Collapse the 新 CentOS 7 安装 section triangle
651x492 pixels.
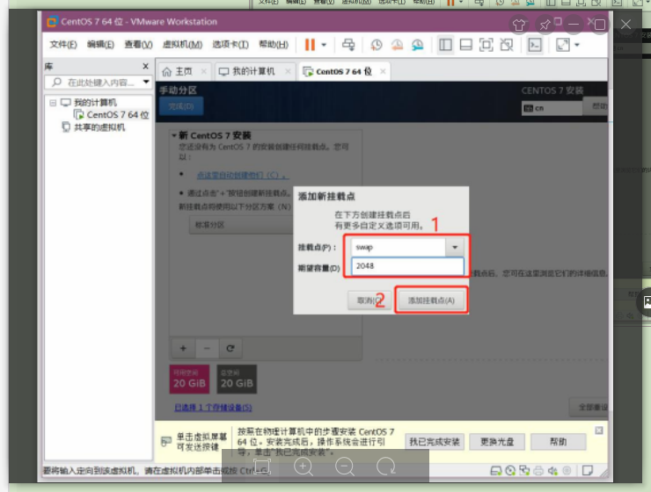pos(173,135)
